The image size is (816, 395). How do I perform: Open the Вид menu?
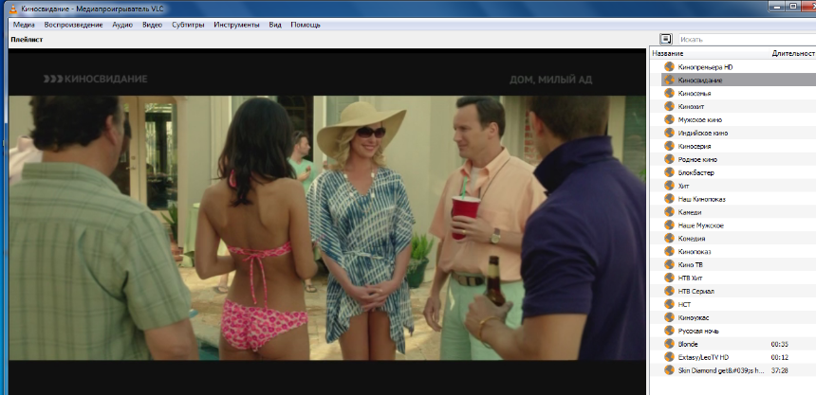click(275, 25)
